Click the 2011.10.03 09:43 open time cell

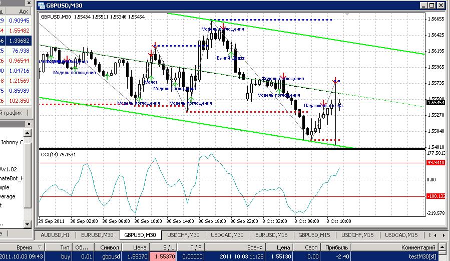(x=21, y=256)
